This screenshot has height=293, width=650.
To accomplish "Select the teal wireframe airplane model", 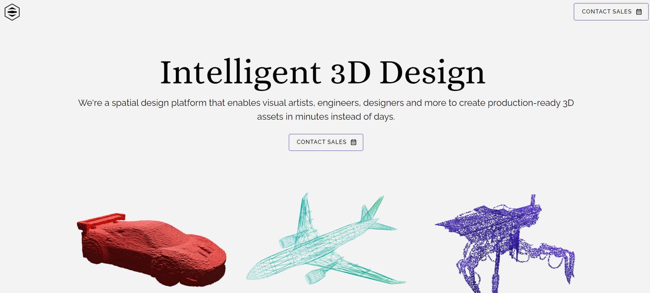I will tap(326, 239).
